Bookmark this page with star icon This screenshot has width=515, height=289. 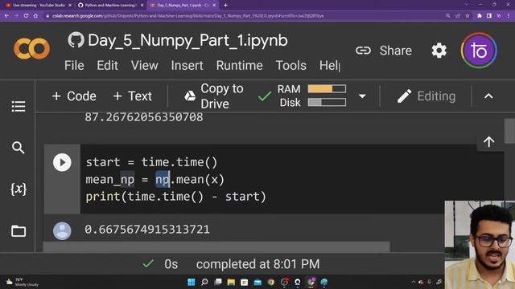[468, 16]
